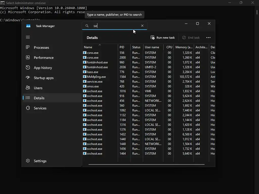Select svchost.exe with PID 1464
This screenshot has height=194, width=259.
149,154
